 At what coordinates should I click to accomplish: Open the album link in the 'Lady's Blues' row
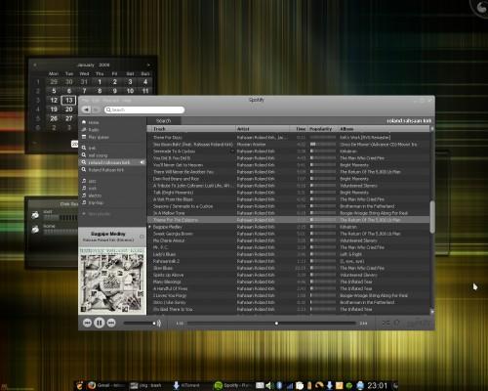coord(351,254)
